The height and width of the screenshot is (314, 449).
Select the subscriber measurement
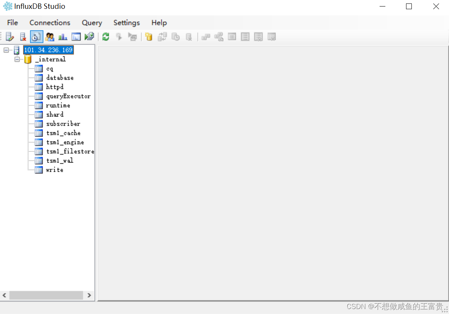tap(63, 124)
